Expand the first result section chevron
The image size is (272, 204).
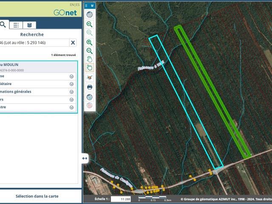click(x=71, y=76)
